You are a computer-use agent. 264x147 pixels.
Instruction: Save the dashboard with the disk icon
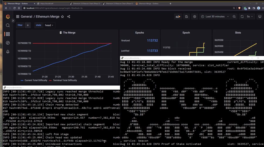pyautogui.click(x=187, y=17)
